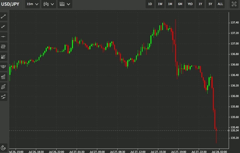Set chart range to YtD
Viewport: 240px width, 153px height.
pos(190,4)
